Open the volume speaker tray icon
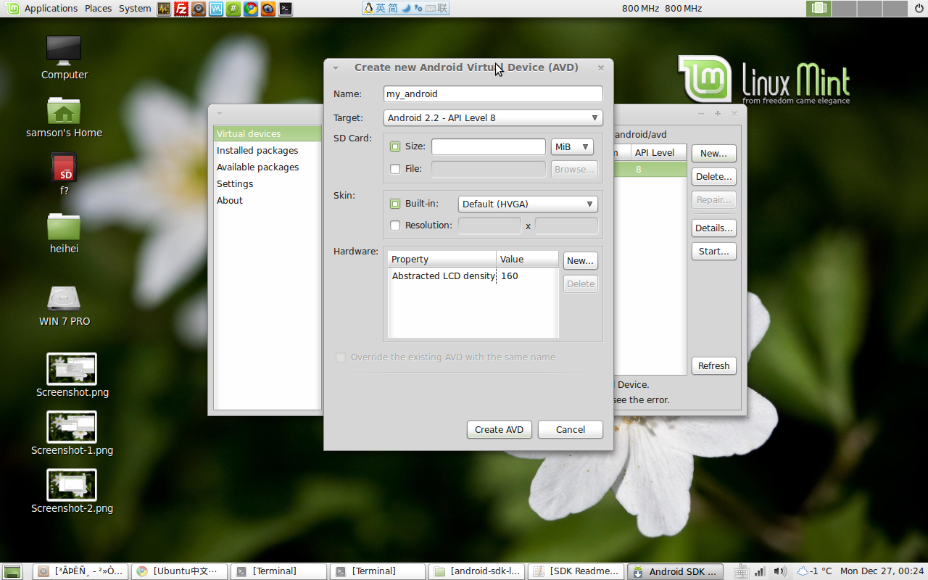This screenshot has height=580, width=928. pos(780,571)
